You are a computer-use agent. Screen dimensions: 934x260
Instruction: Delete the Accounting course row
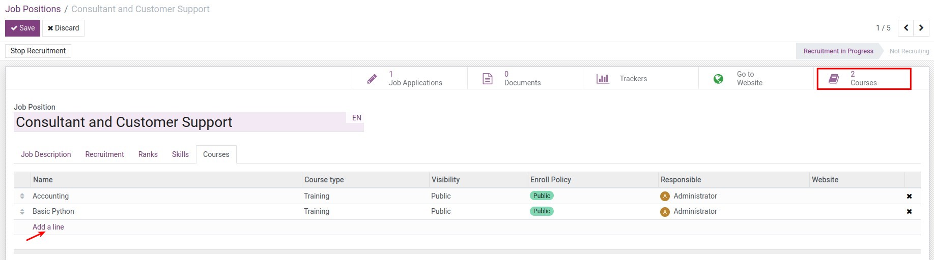909,197
